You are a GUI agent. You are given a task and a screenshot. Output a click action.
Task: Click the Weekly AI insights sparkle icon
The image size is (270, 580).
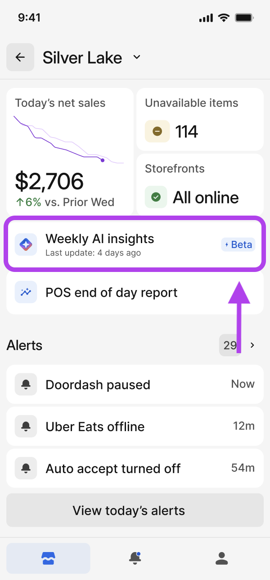[26, 244]
